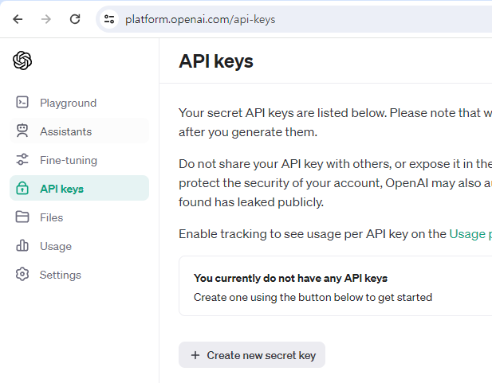492x383 pixels.
Task: Select Fine-tuning in the sidebar
Action: [x=69, y=160]
